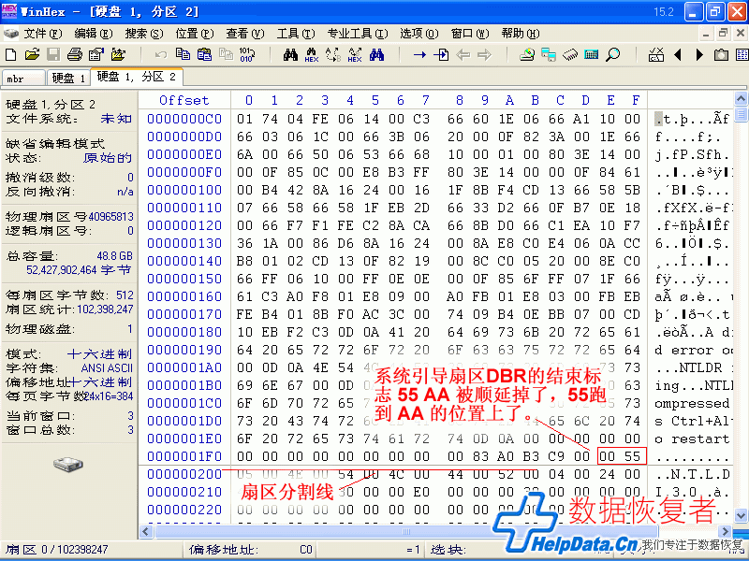749x561 pixels.
Task: Click the Replace Hex Values icon
Action: (x=355, y=55)
